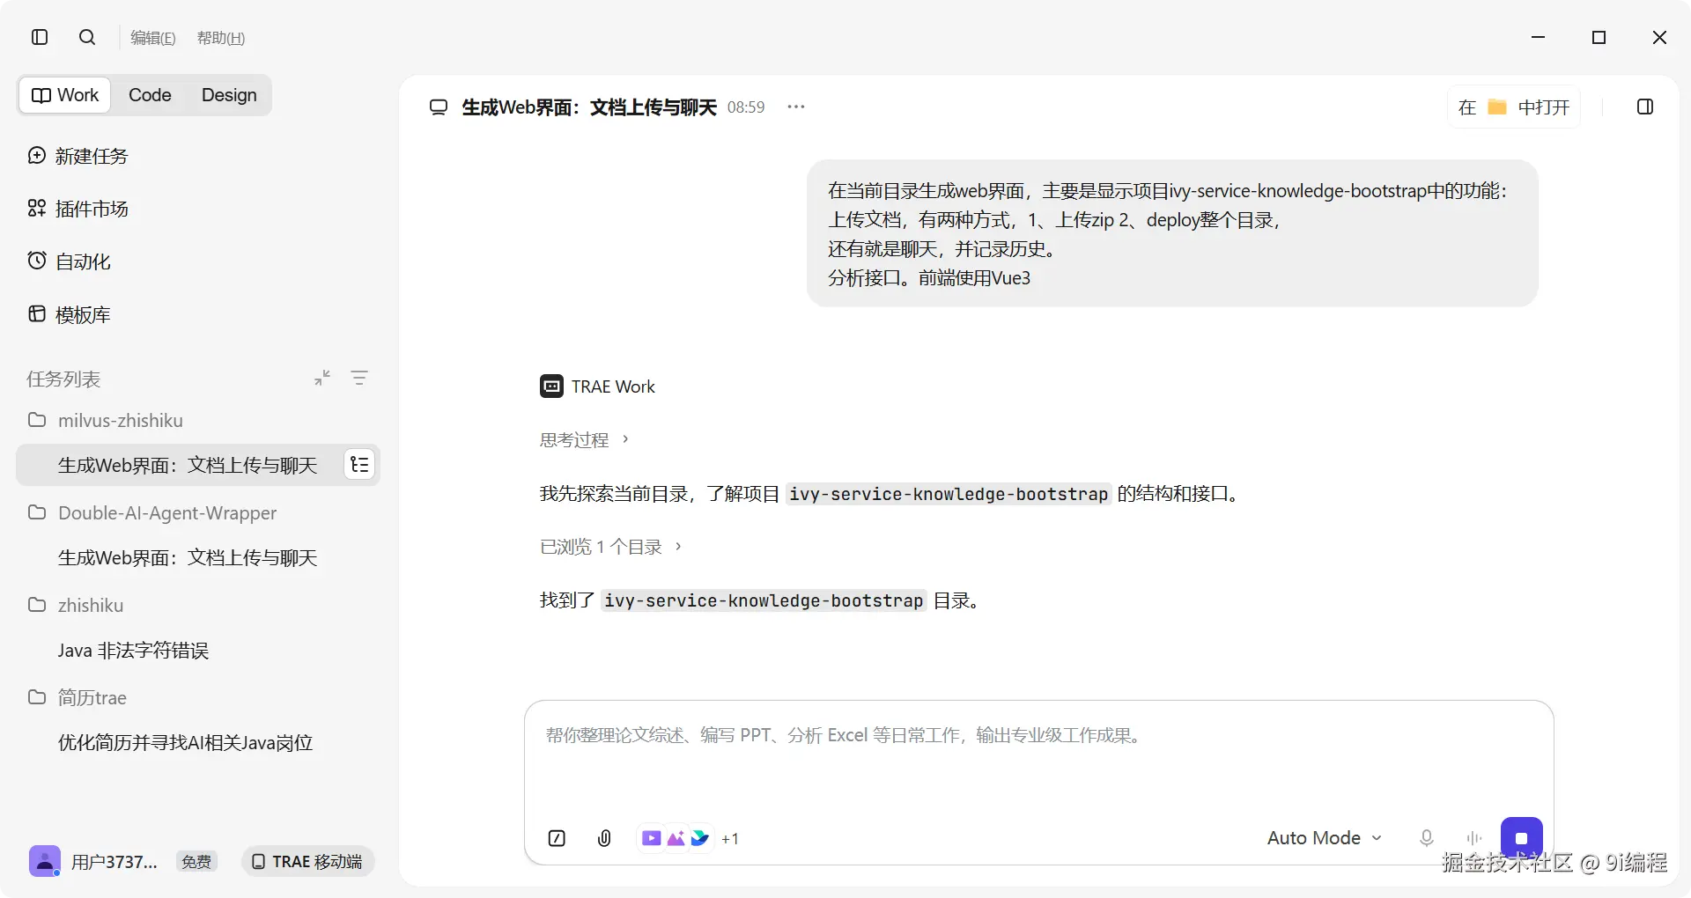The height and width of the screenshot is (898, 1691).
Task: Toggle the left sidebar panel icon
Action: 40,37
